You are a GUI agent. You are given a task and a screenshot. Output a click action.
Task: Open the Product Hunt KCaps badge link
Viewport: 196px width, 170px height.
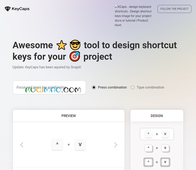[133, 16]
